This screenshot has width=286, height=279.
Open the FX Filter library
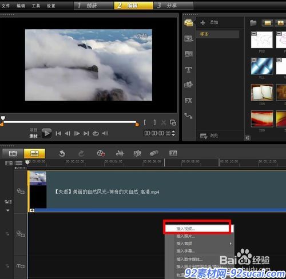click(x=188, y=101)
